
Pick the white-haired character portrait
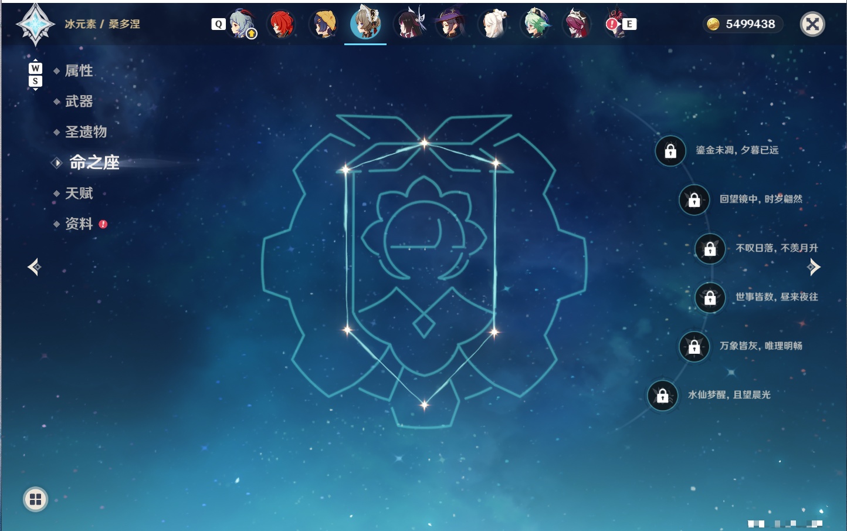tap(493, 24)
